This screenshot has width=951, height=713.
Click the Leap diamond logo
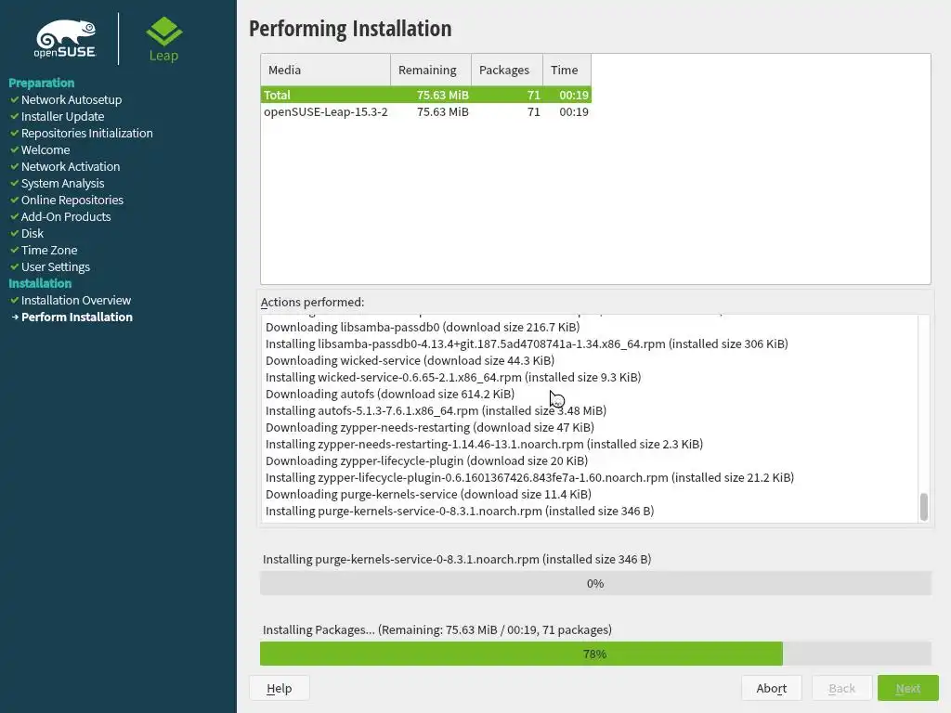coord(163,39)
